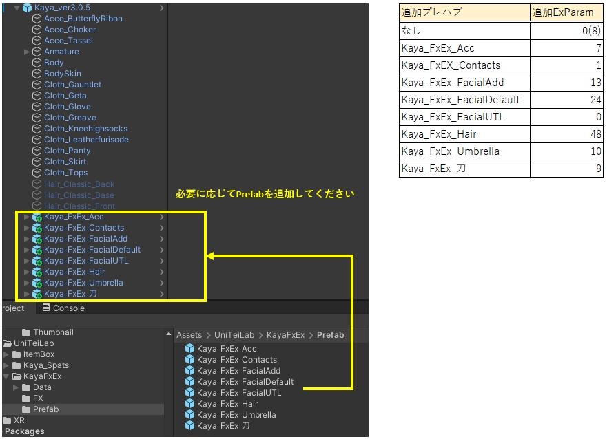
Task: Go to Assets in the breadcrumb
Action: tap(189, 335)
